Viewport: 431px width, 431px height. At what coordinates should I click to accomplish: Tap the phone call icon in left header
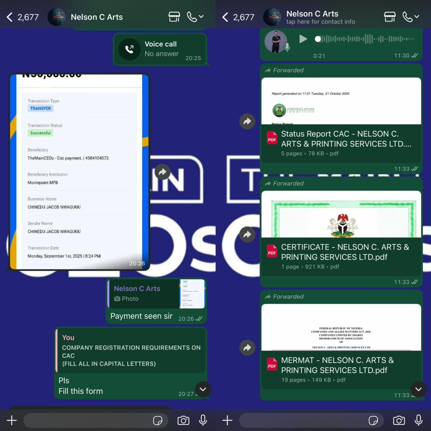192,17
